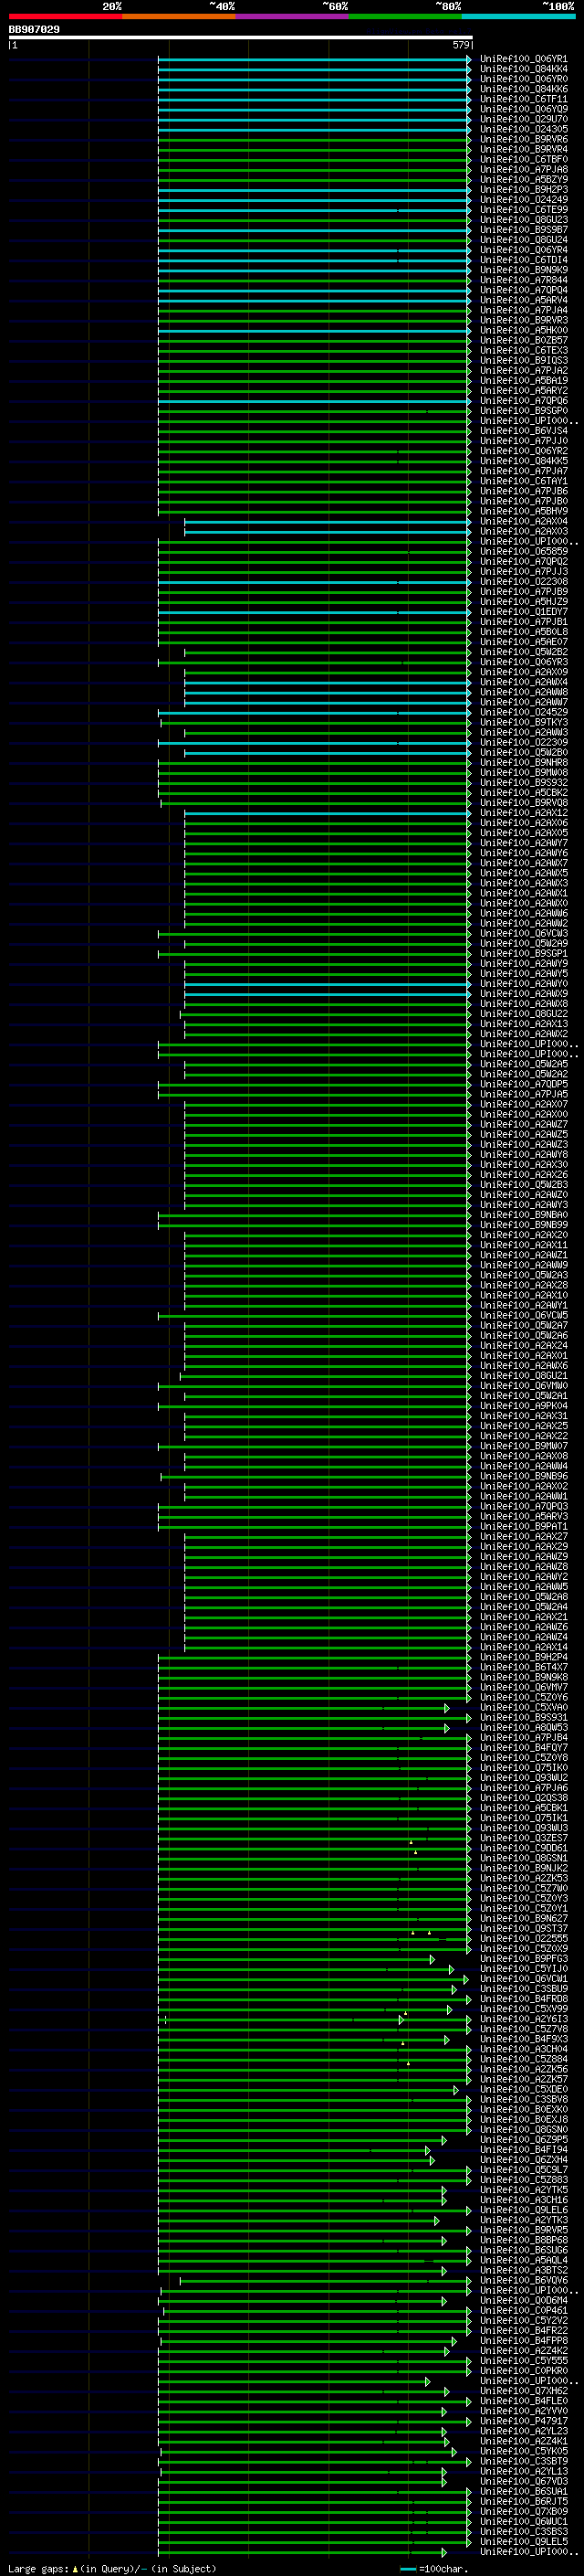This screenshot has width=584, height=2576.
Task: Open hit UniRef100_Q06YR1
Action: (x=524, y=59)
